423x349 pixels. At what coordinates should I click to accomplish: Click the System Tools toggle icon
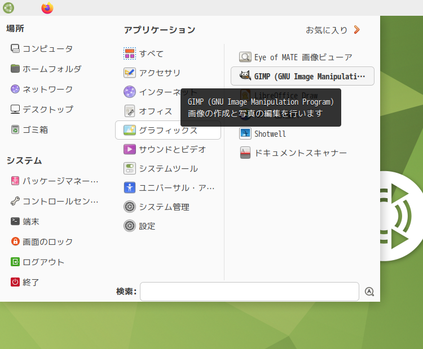pyautogui.click(x=130, y=168)
